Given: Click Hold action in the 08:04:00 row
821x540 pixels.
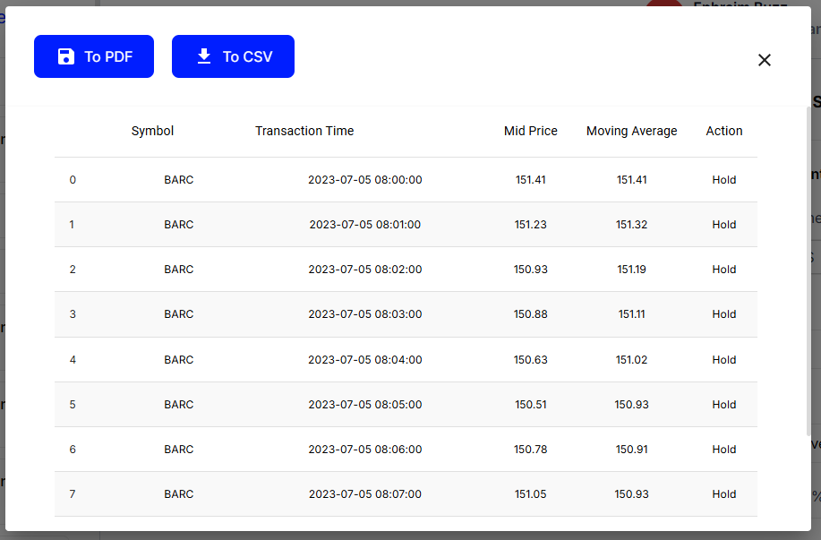Looking at the screenshot, I should (x=723, y=360).
